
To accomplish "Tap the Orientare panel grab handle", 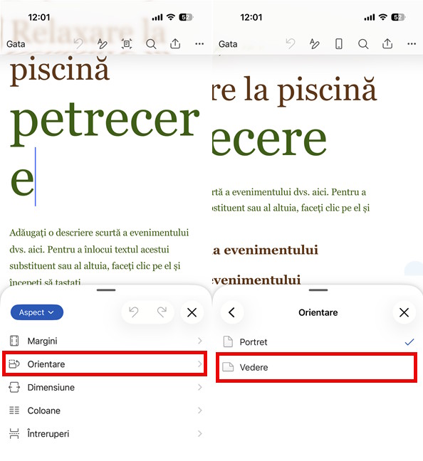I will point(318,290).
